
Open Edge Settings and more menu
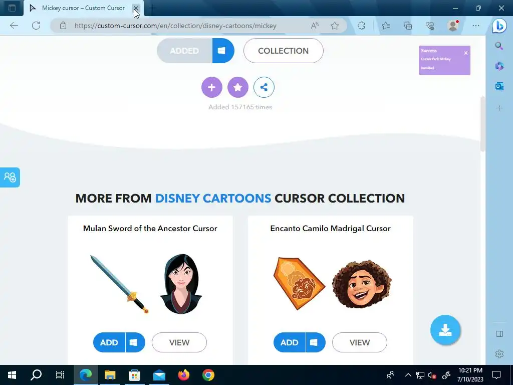click(476, 26)
